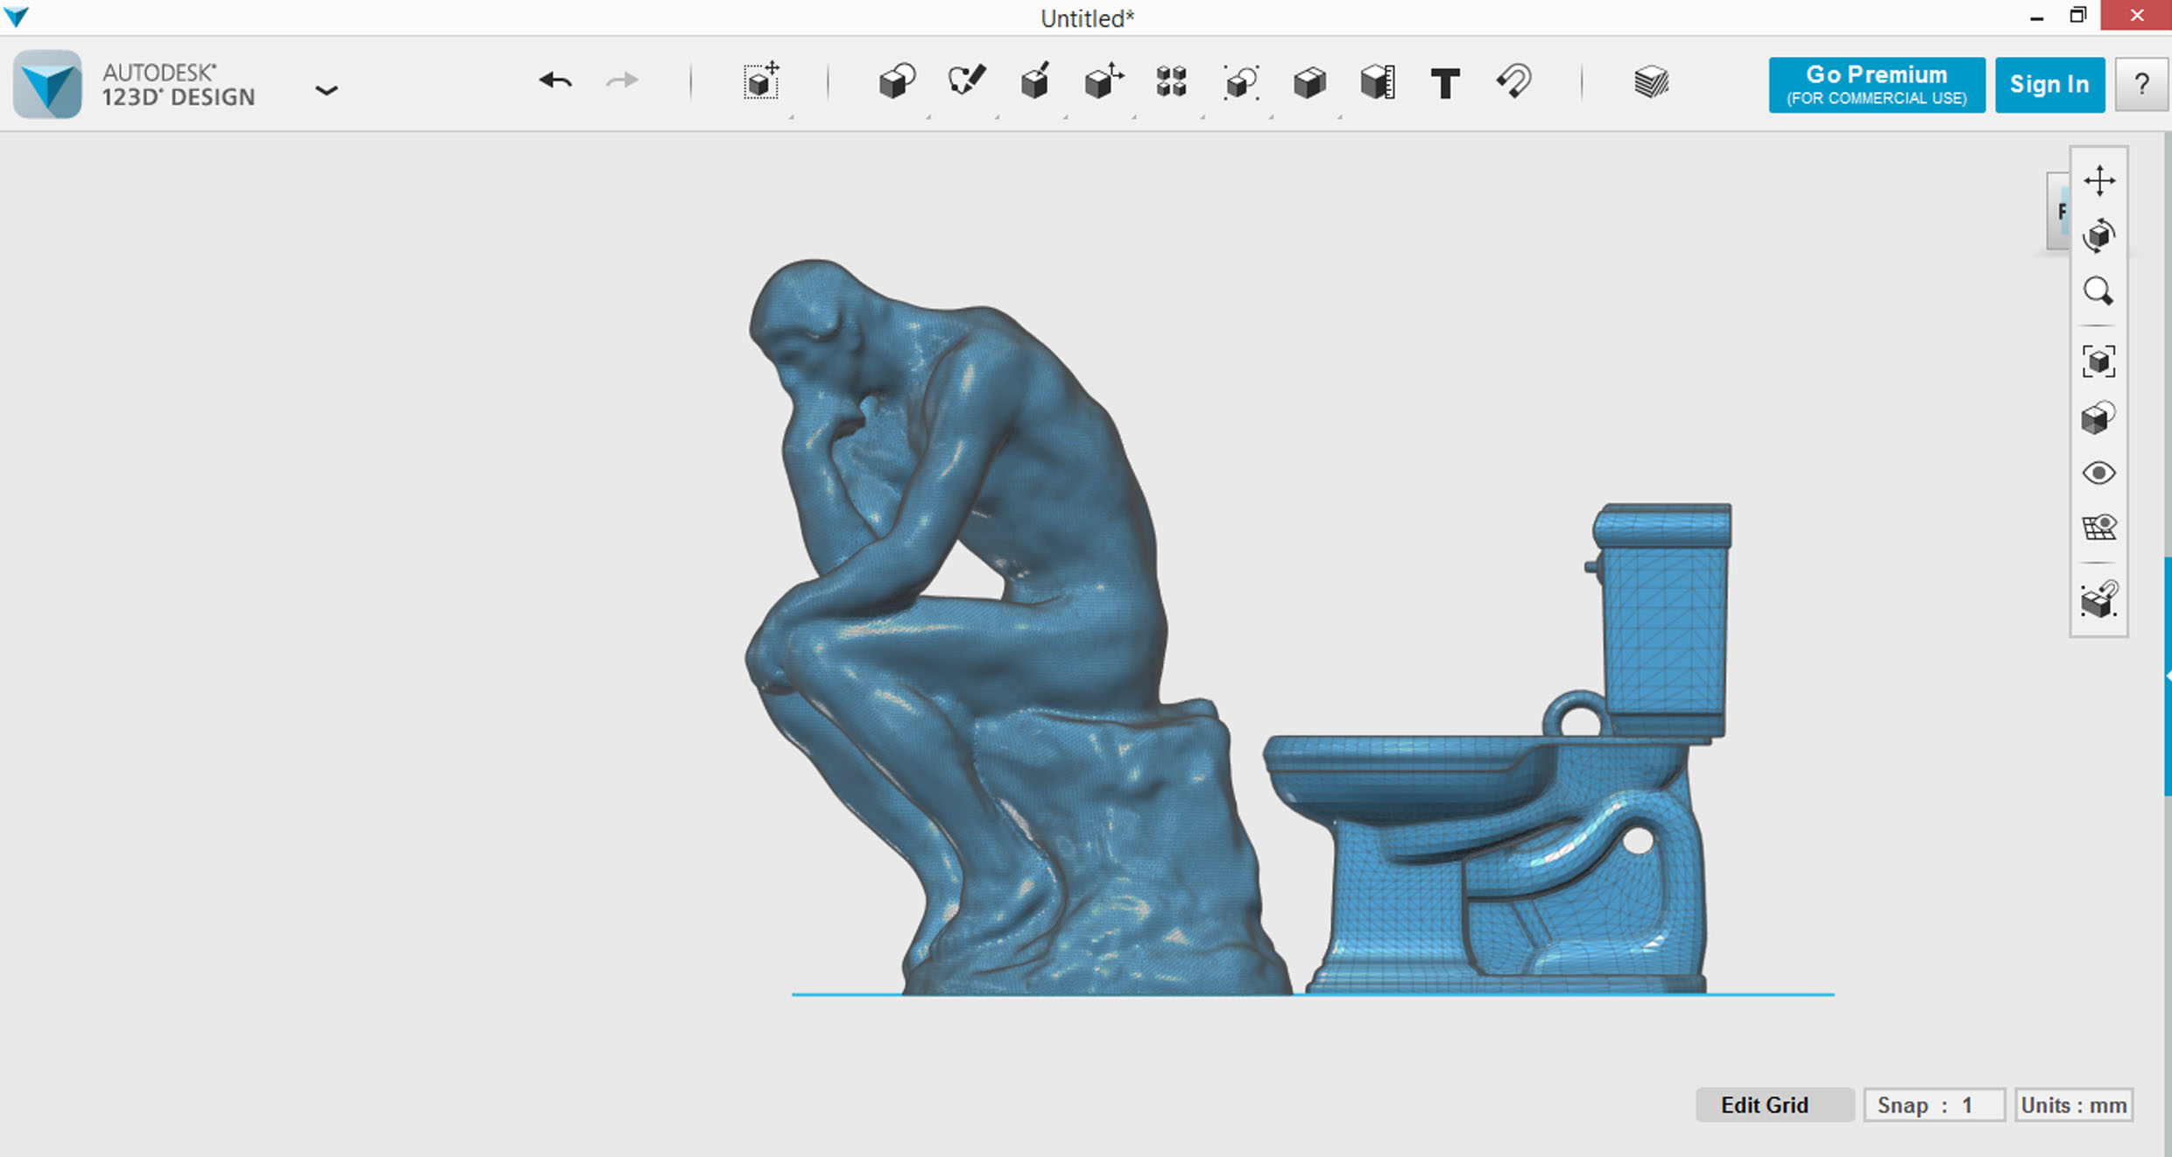Open the Transform tool

[761, 81]
